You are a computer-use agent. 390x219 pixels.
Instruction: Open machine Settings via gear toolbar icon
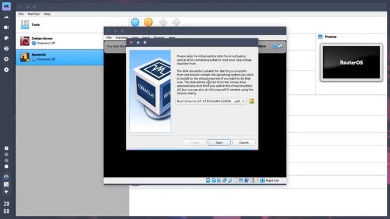point(149,23)
